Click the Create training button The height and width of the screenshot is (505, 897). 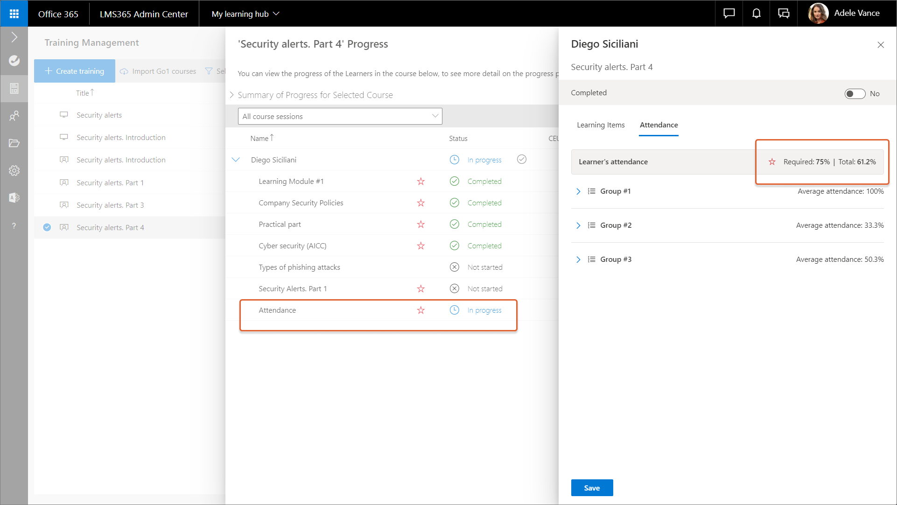(x=75, y=71)
